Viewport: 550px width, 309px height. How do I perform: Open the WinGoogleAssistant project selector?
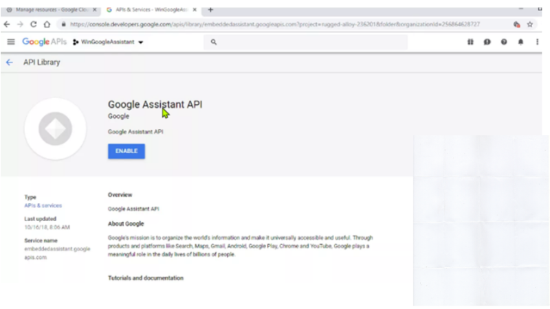click(108, 42)
